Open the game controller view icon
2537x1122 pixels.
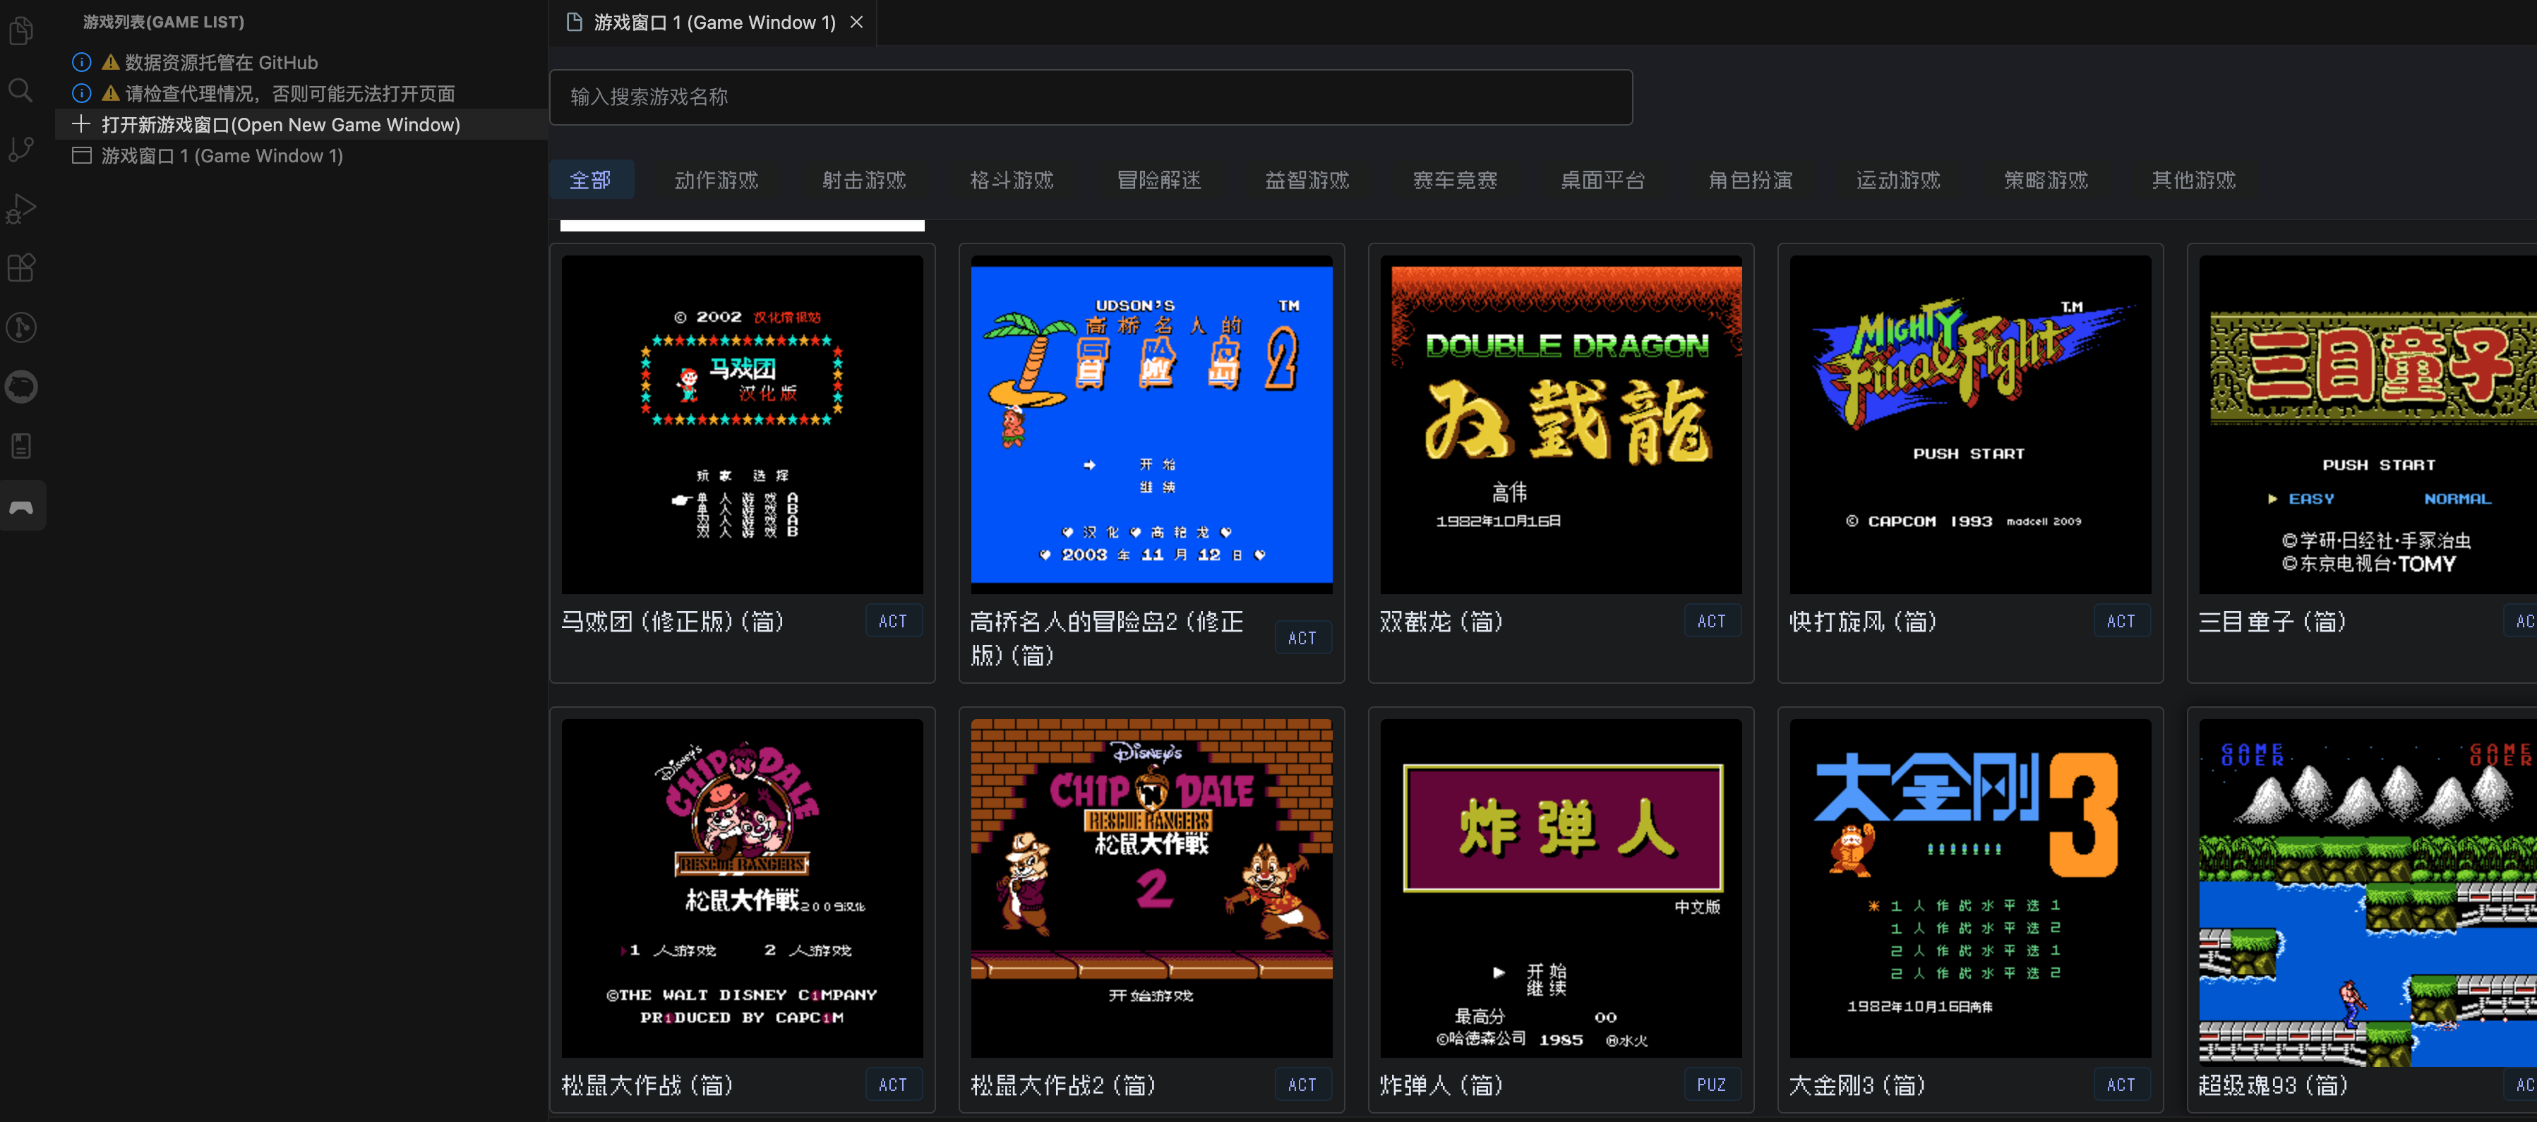(x=22, y=506)
